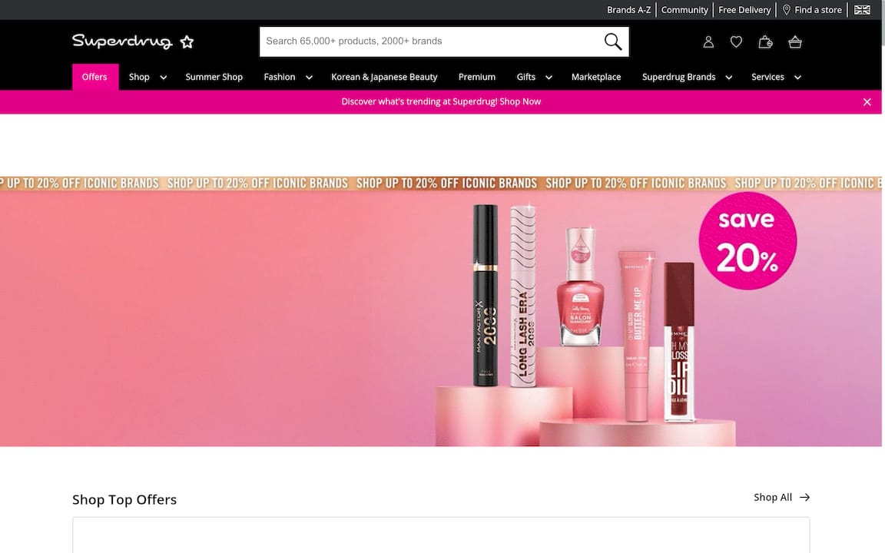This screenshot has width=885, height=553.
Task: Open the wishlist heart icon
Action: click(x=736, y=41)
